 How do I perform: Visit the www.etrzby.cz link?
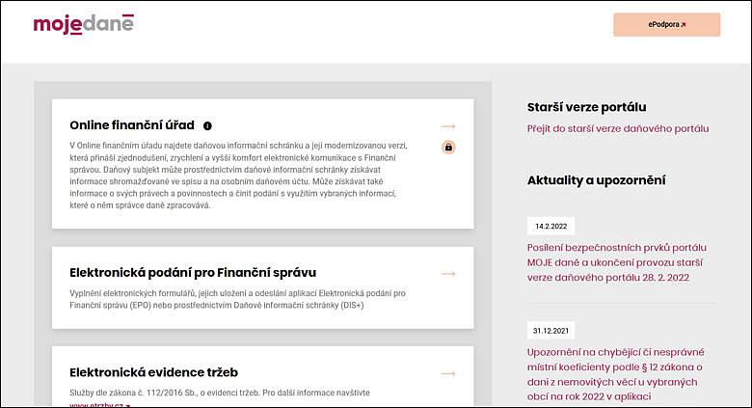point(99,405)
